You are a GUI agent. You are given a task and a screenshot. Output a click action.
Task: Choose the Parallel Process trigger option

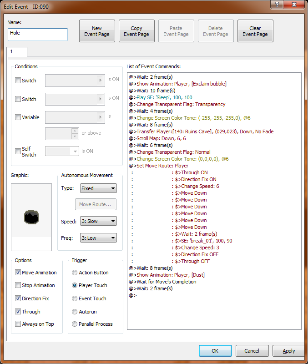point(75,324)
